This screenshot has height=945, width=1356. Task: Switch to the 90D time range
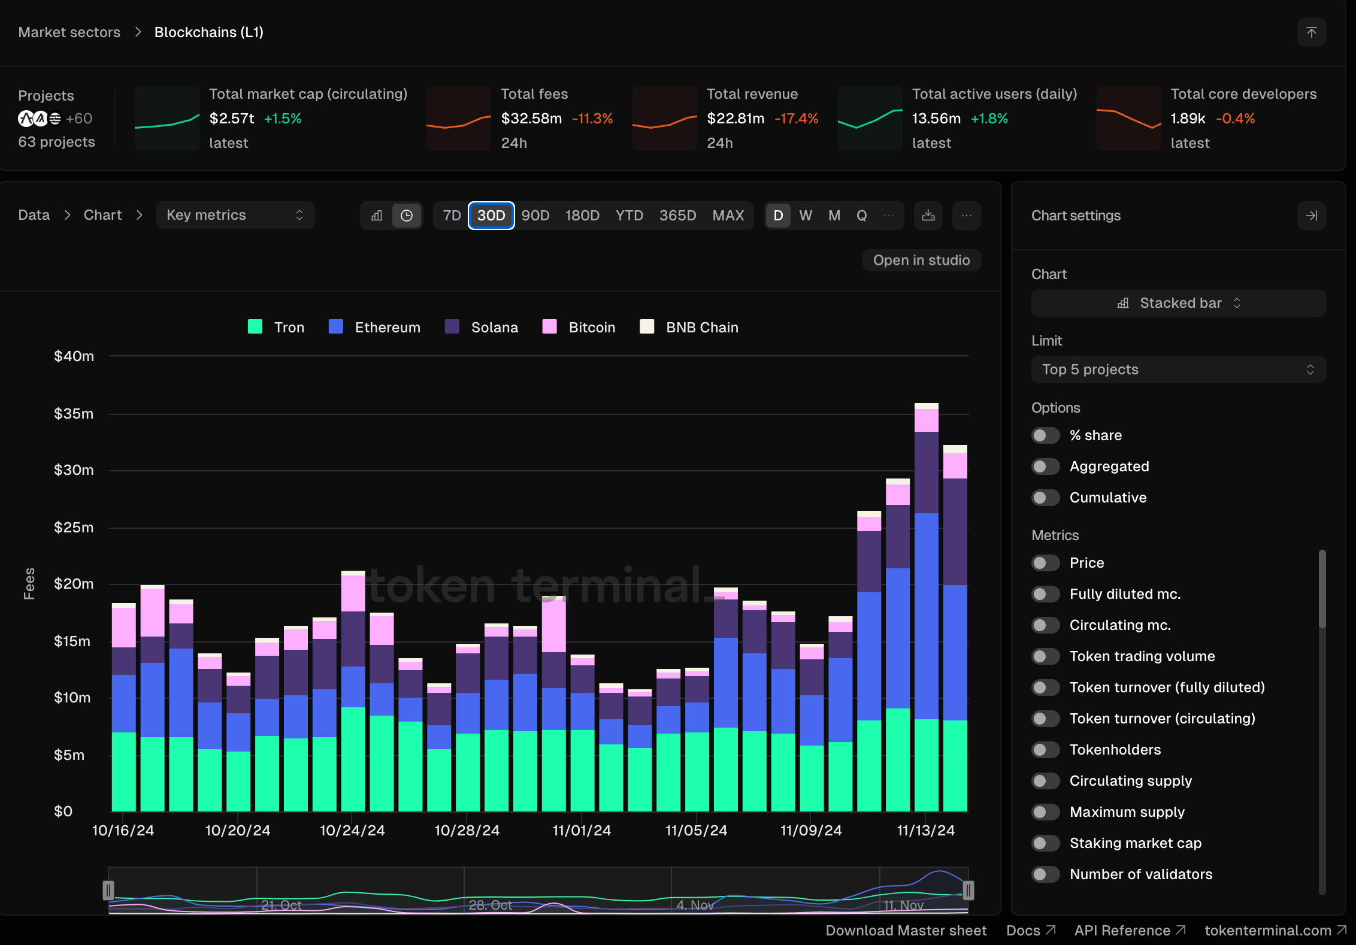pos(535,216)
